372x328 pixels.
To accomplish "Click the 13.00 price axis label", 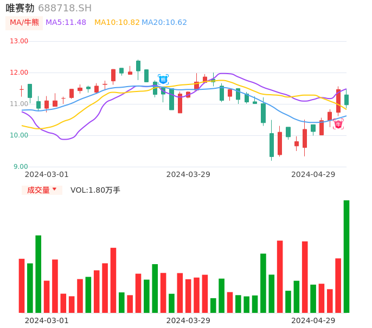I will pos(20,41).
